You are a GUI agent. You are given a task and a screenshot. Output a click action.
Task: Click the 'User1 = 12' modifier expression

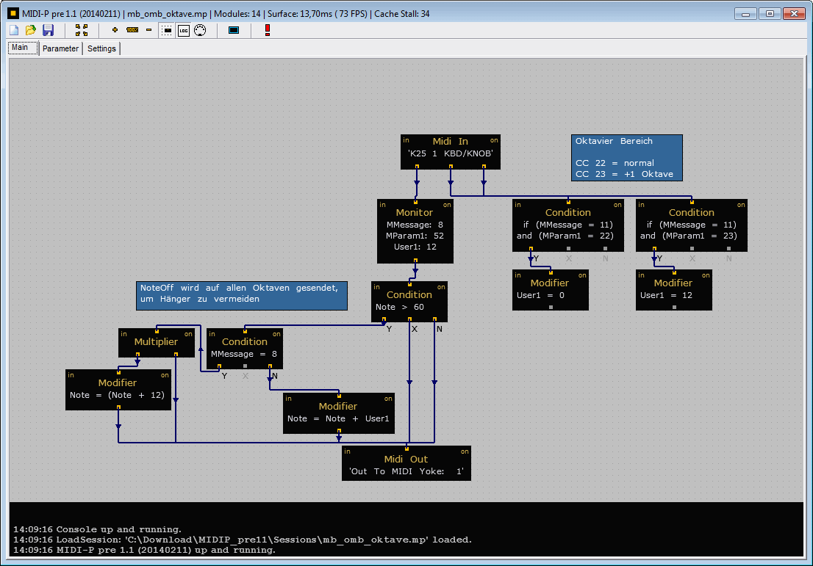click(x=666, y=295)
